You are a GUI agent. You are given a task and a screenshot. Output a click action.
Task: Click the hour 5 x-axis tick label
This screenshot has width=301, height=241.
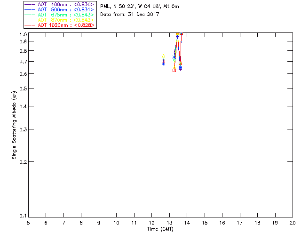[28, 223]
